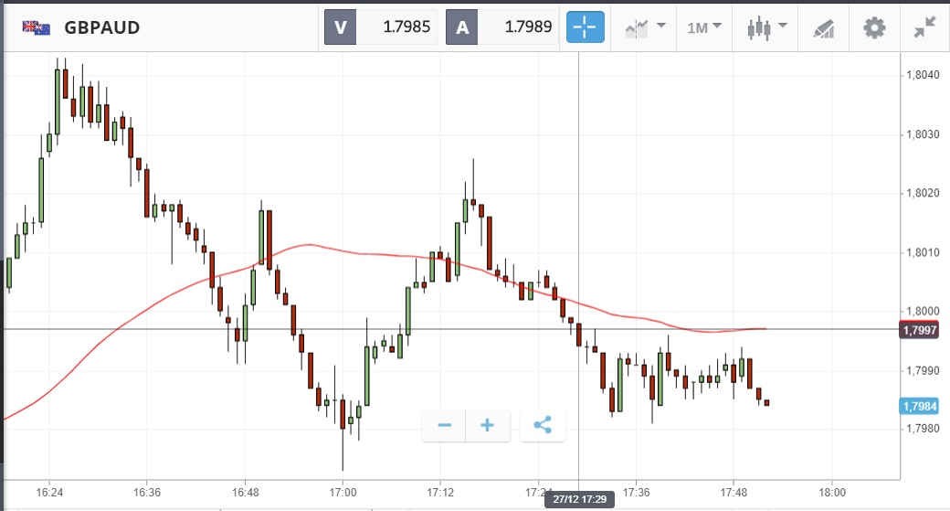Expand the 1M timeframe selector

pyautogui.click(x=703, y=27)
